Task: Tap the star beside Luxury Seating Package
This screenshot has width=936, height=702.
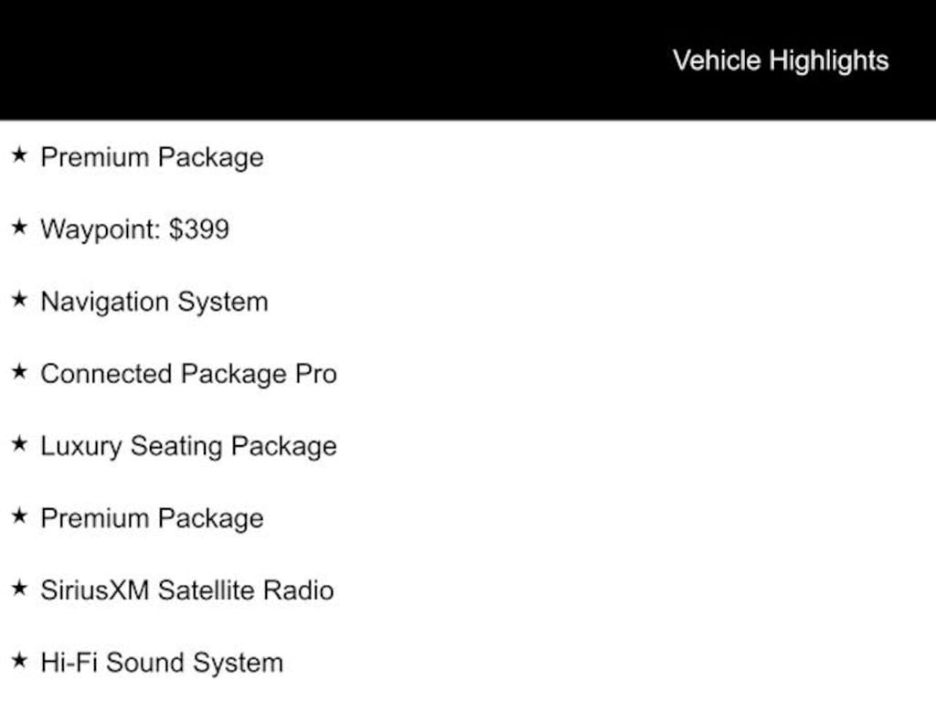Action: pyautogui.click(x=19, y=443)
